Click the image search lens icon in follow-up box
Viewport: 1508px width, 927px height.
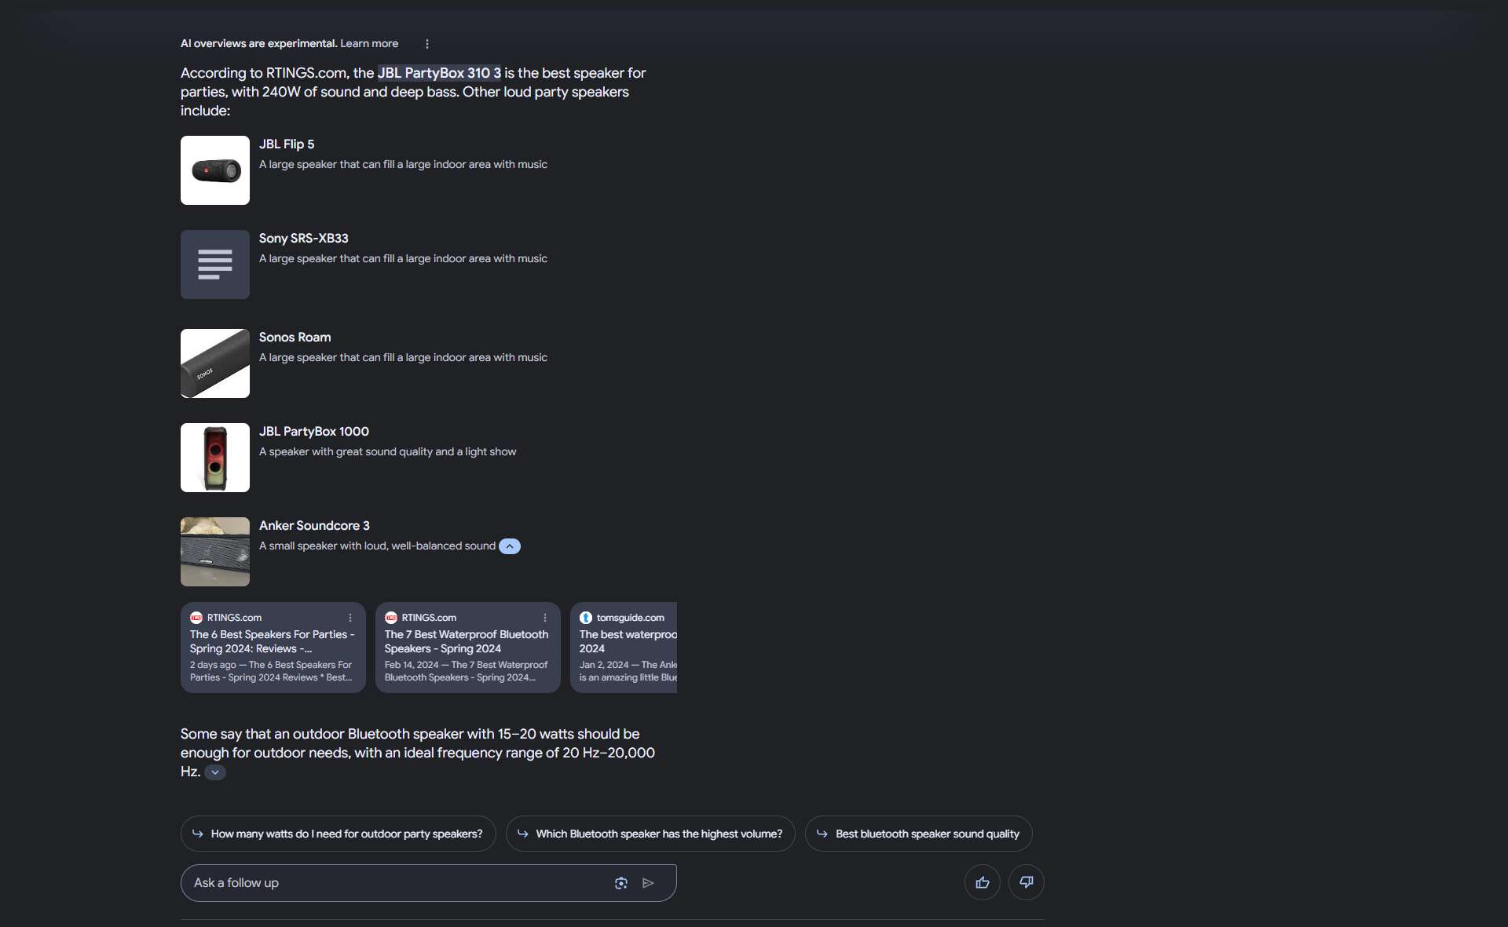point(621,883)
